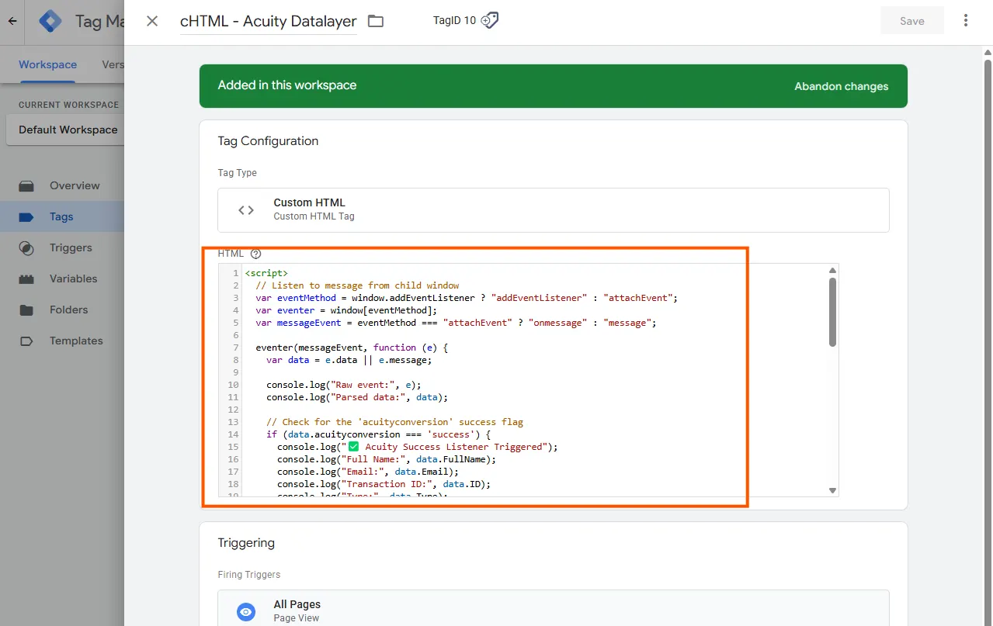Screen dimensions: 993x626
Task: Click the Triggers circle icon in sidebar
Action: (x=26, y=248)
